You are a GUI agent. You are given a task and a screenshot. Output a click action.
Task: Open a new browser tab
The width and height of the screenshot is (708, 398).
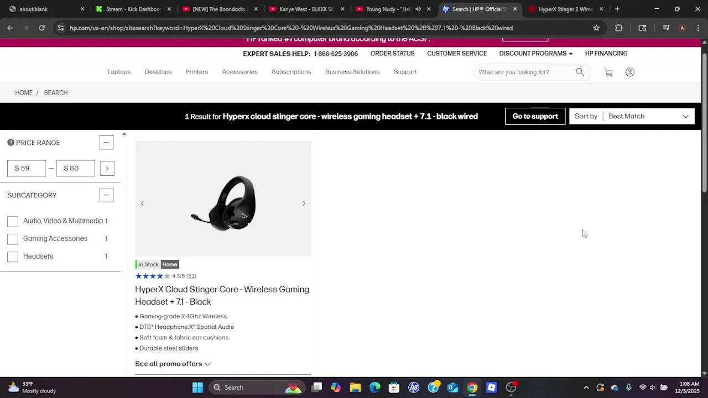pyautogui.click(x=617, y=9)
